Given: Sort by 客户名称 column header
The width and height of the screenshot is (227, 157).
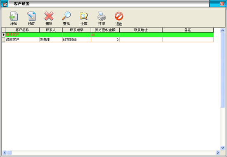Looking at the screenshot, I should click(22, 30).
